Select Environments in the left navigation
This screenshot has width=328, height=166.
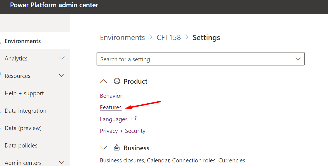pyautogui.click(x=23, y=40)
